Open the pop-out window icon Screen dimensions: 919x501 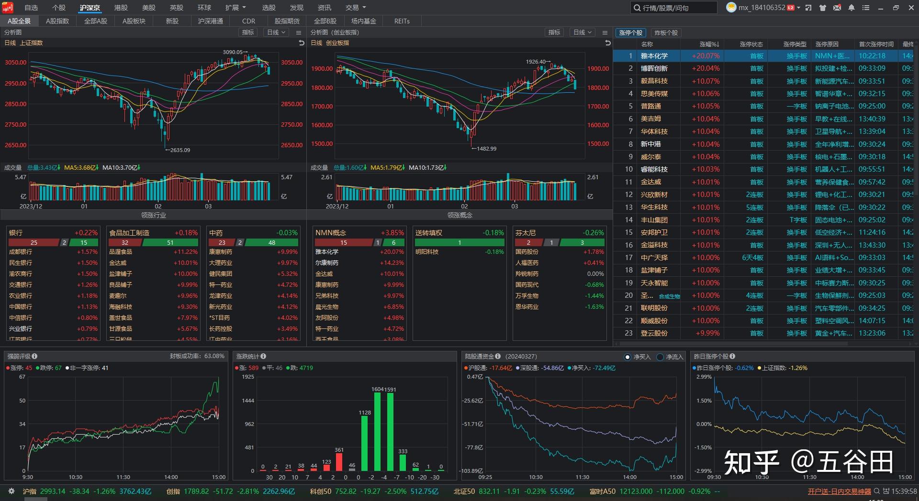pos(808,8)
